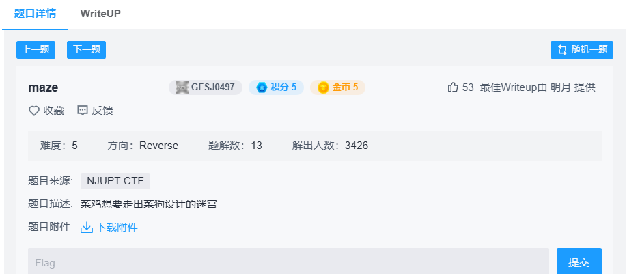Open best Writeup author 明月 link
This screenshot has width=640, height=274.
tap(561, 87)
